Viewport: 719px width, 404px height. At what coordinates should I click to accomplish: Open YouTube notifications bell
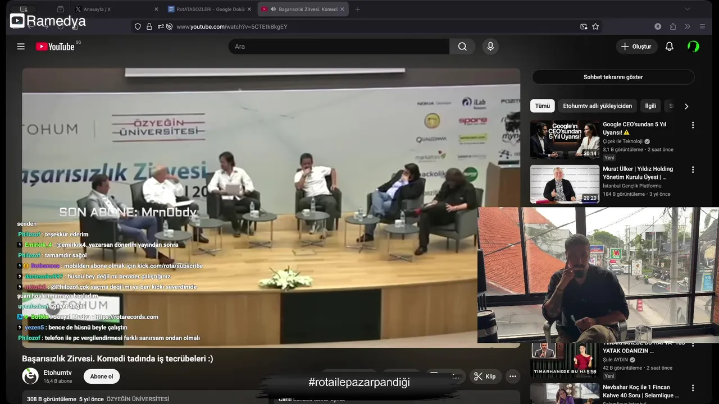coord(669,47)
